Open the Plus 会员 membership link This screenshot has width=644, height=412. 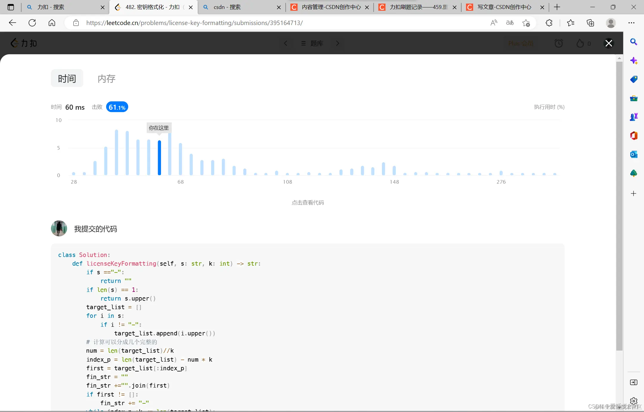pos(521,44)
